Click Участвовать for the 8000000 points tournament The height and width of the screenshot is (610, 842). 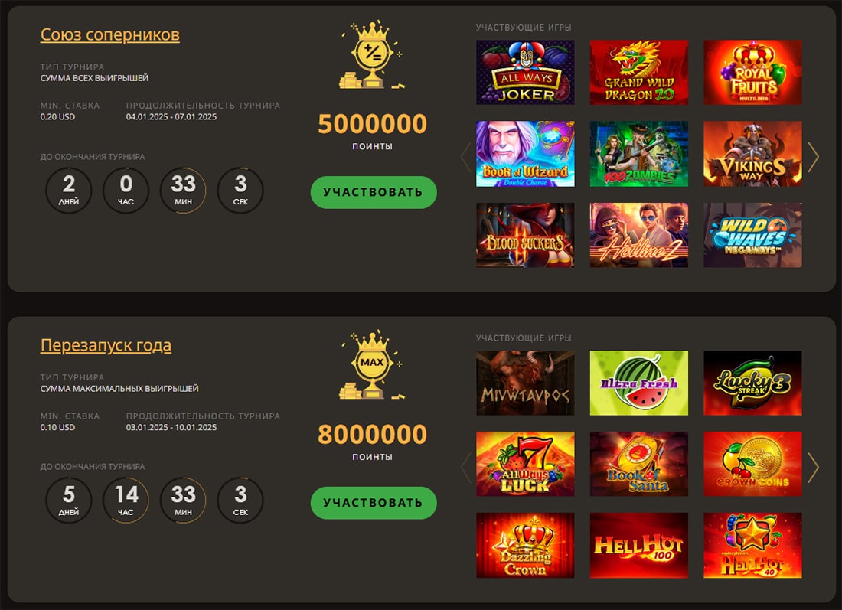tap(374, 503)
